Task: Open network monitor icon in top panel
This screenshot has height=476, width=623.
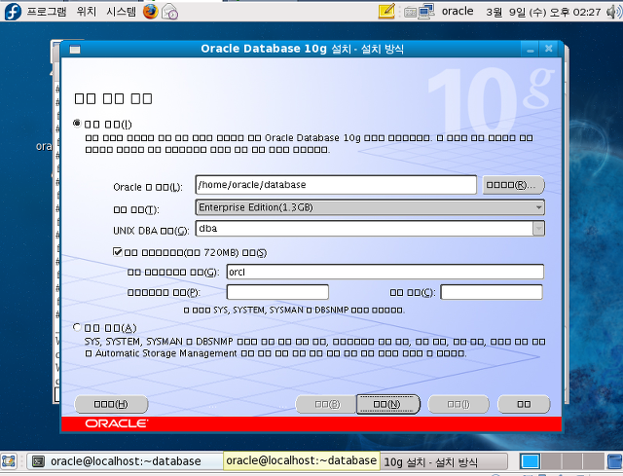Action: pos(426,11)
